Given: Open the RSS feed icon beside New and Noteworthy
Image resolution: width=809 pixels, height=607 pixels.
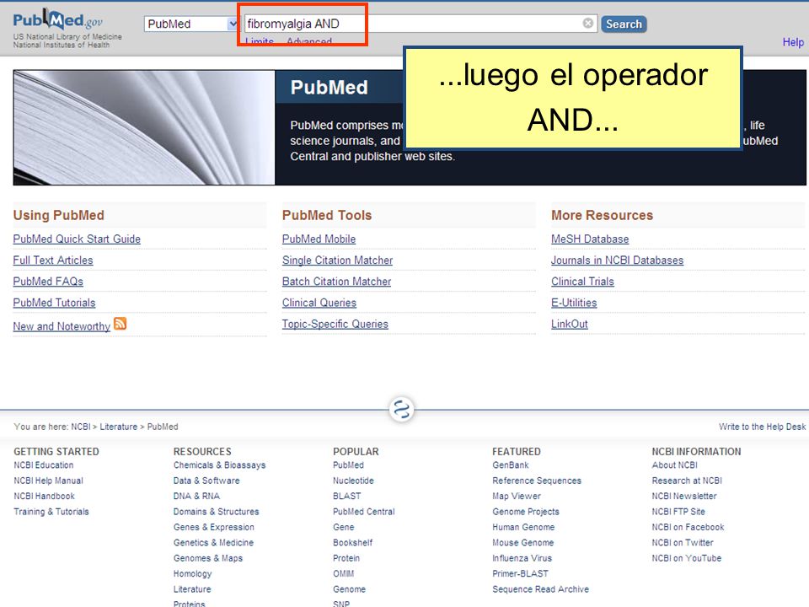Looking at the screenshot, I should coord(121,324).
